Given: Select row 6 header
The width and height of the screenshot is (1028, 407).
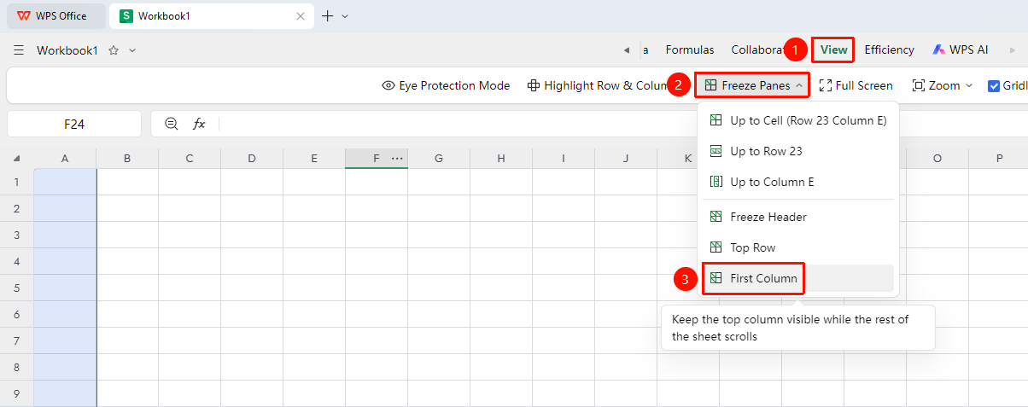Looking at the screenshot, I should [x=16, y=314].
